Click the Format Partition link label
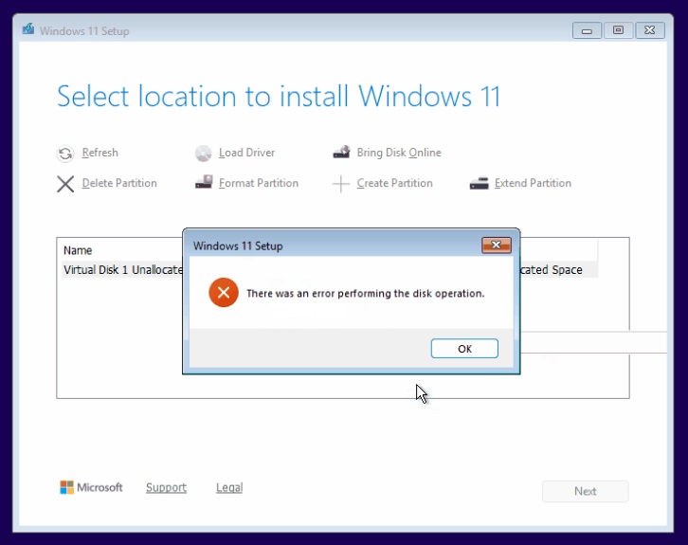Screen dimensions: 688x545 259,183
